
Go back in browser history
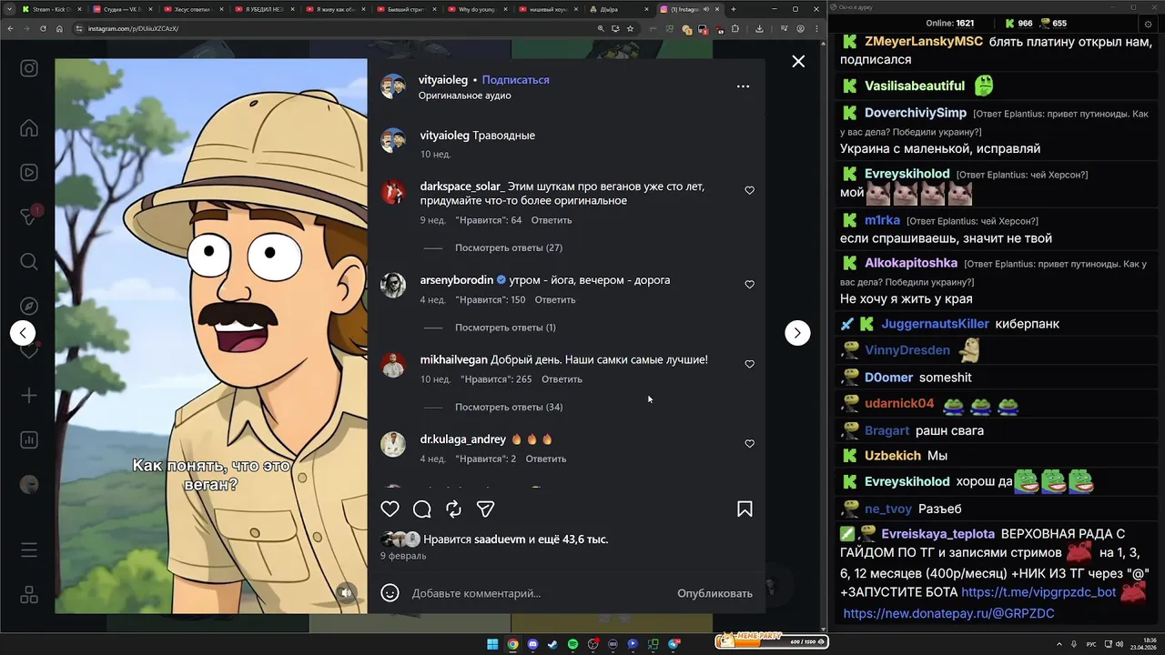point(10,28)
